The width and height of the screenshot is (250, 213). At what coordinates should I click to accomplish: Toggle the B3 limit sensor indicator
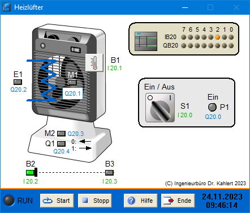click(109, 173)
